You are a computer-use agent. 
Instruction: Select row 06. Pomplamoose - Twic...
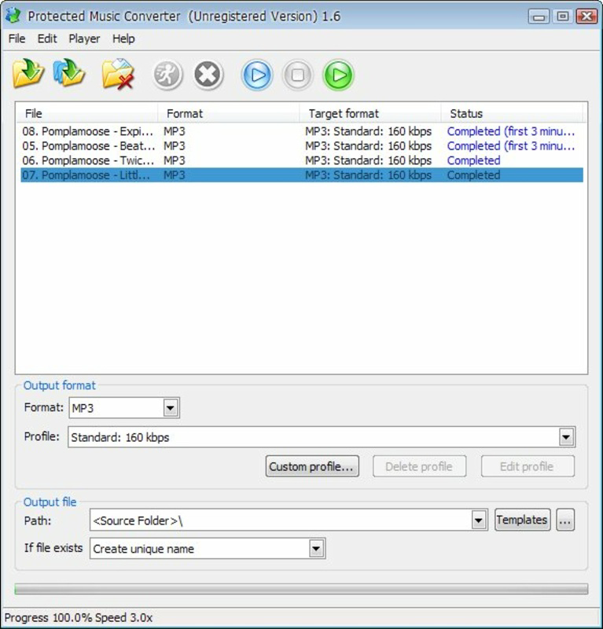[302, 160]
